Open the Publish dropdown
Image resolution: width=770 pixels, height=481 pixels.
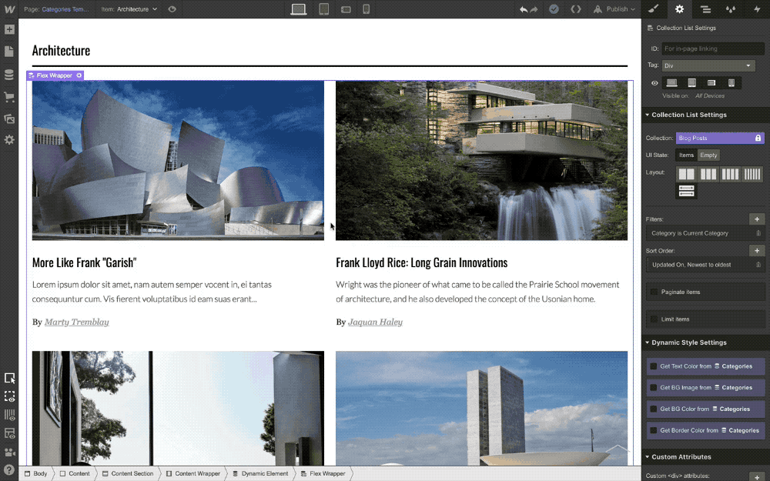coord(614,9)
